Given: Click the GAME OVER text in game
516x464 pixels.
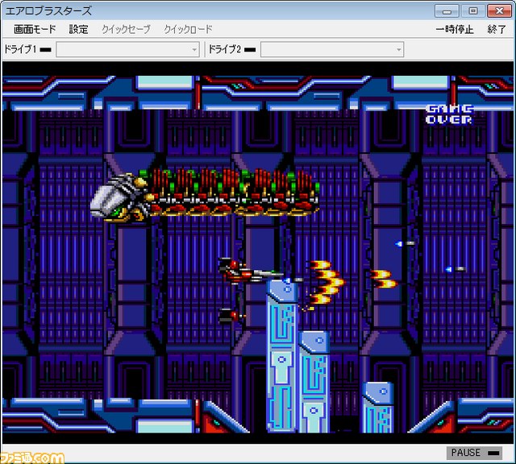Looking at the screenshot, I should point(449,114).
